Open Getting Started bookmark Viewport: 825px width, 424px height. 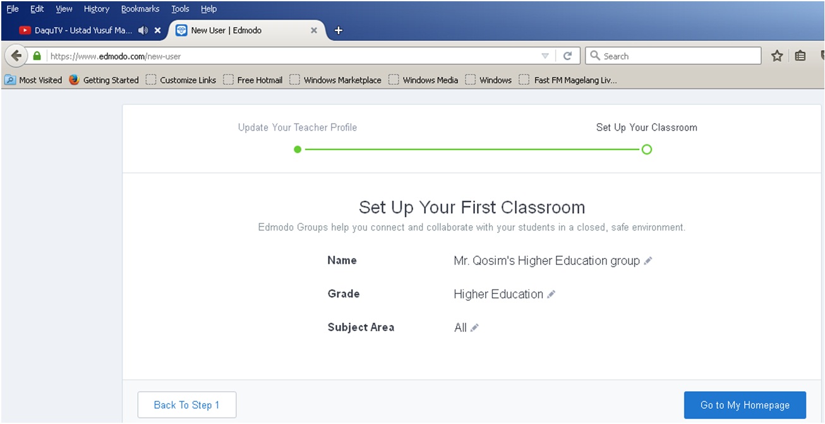[104, 80]
